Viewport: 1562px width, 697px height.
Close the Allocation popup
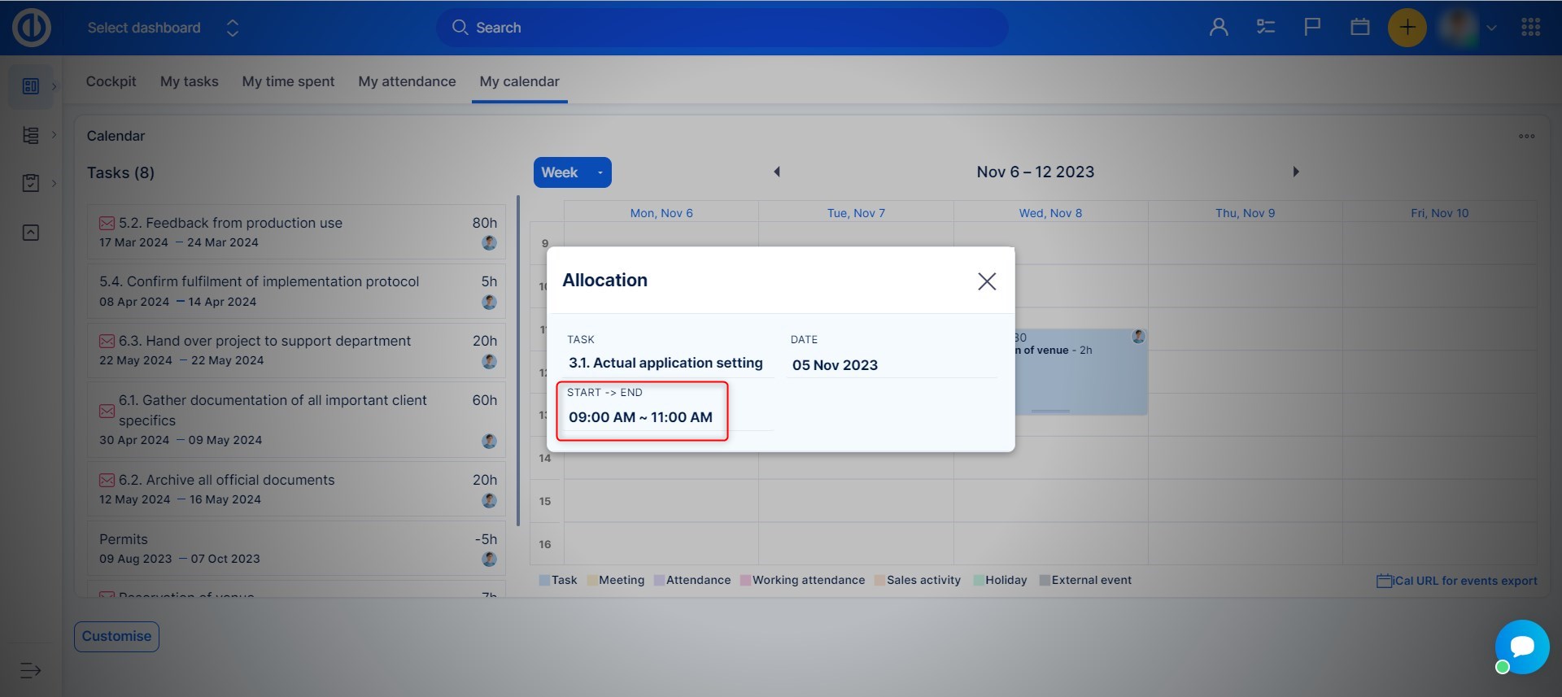pos(986,281)
